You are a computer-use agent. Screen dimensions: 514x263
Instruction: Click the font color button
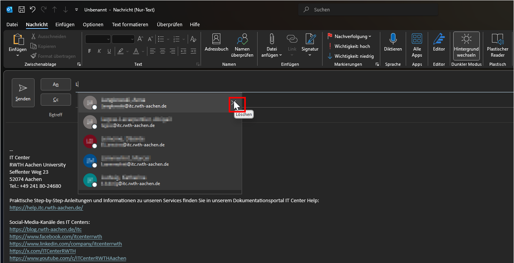coord(136,51)
